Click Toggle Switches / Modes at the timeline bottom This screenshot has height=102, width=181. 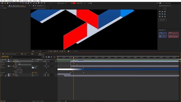point(38,101)
